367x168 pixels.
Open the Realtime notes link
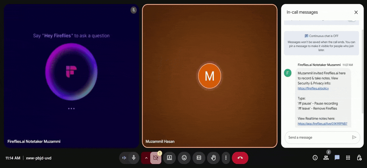click(x=323, y=124)
